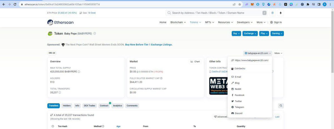Viewport: 334px width, 129px height.
Task: Click the info icon next to 35,237 transfers
Action: (60, 93)
